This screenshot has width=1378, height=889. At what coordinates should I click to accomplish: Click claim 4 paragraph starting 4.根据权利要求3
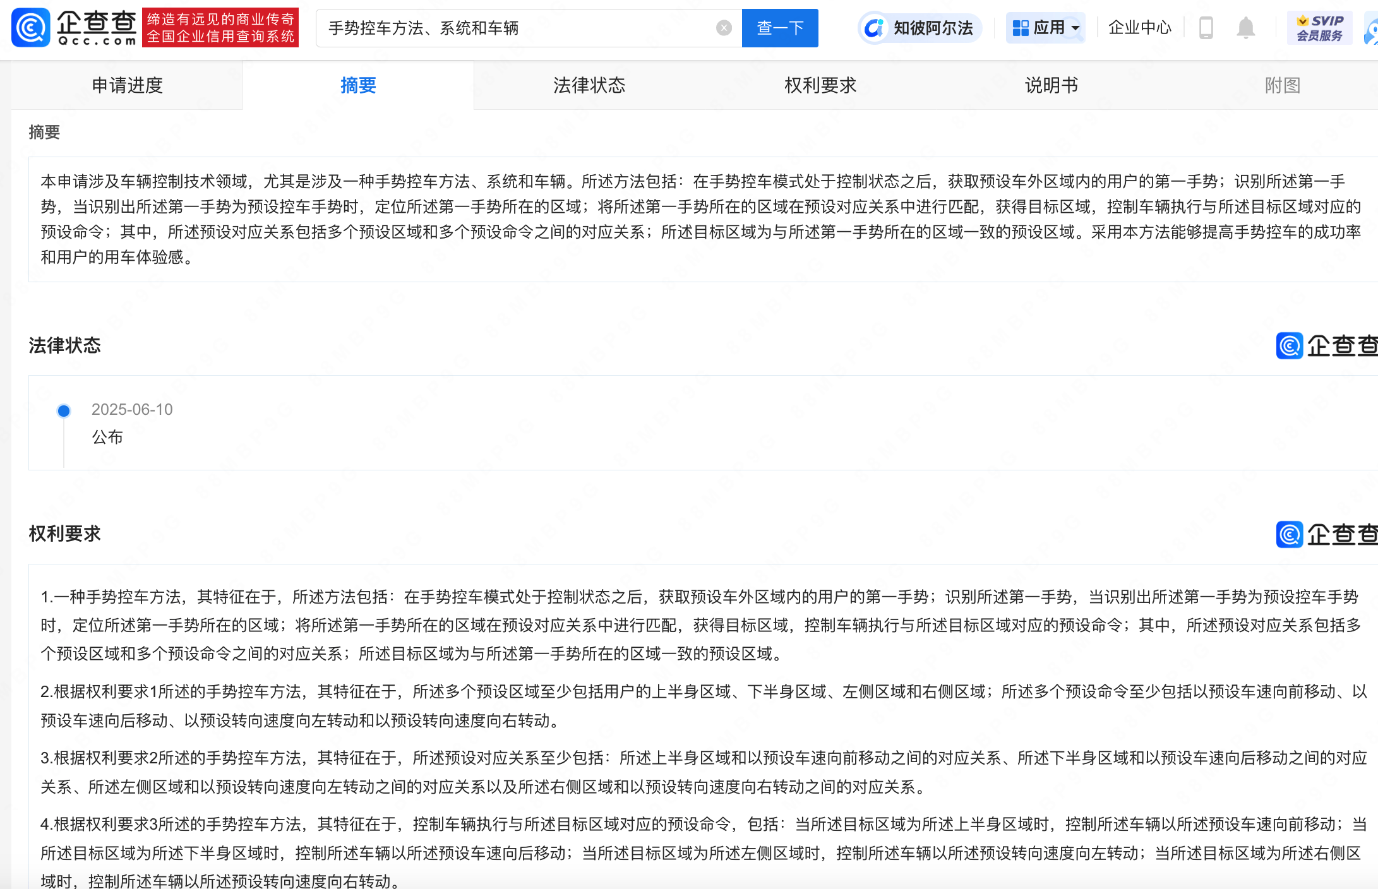pos(703,852)
